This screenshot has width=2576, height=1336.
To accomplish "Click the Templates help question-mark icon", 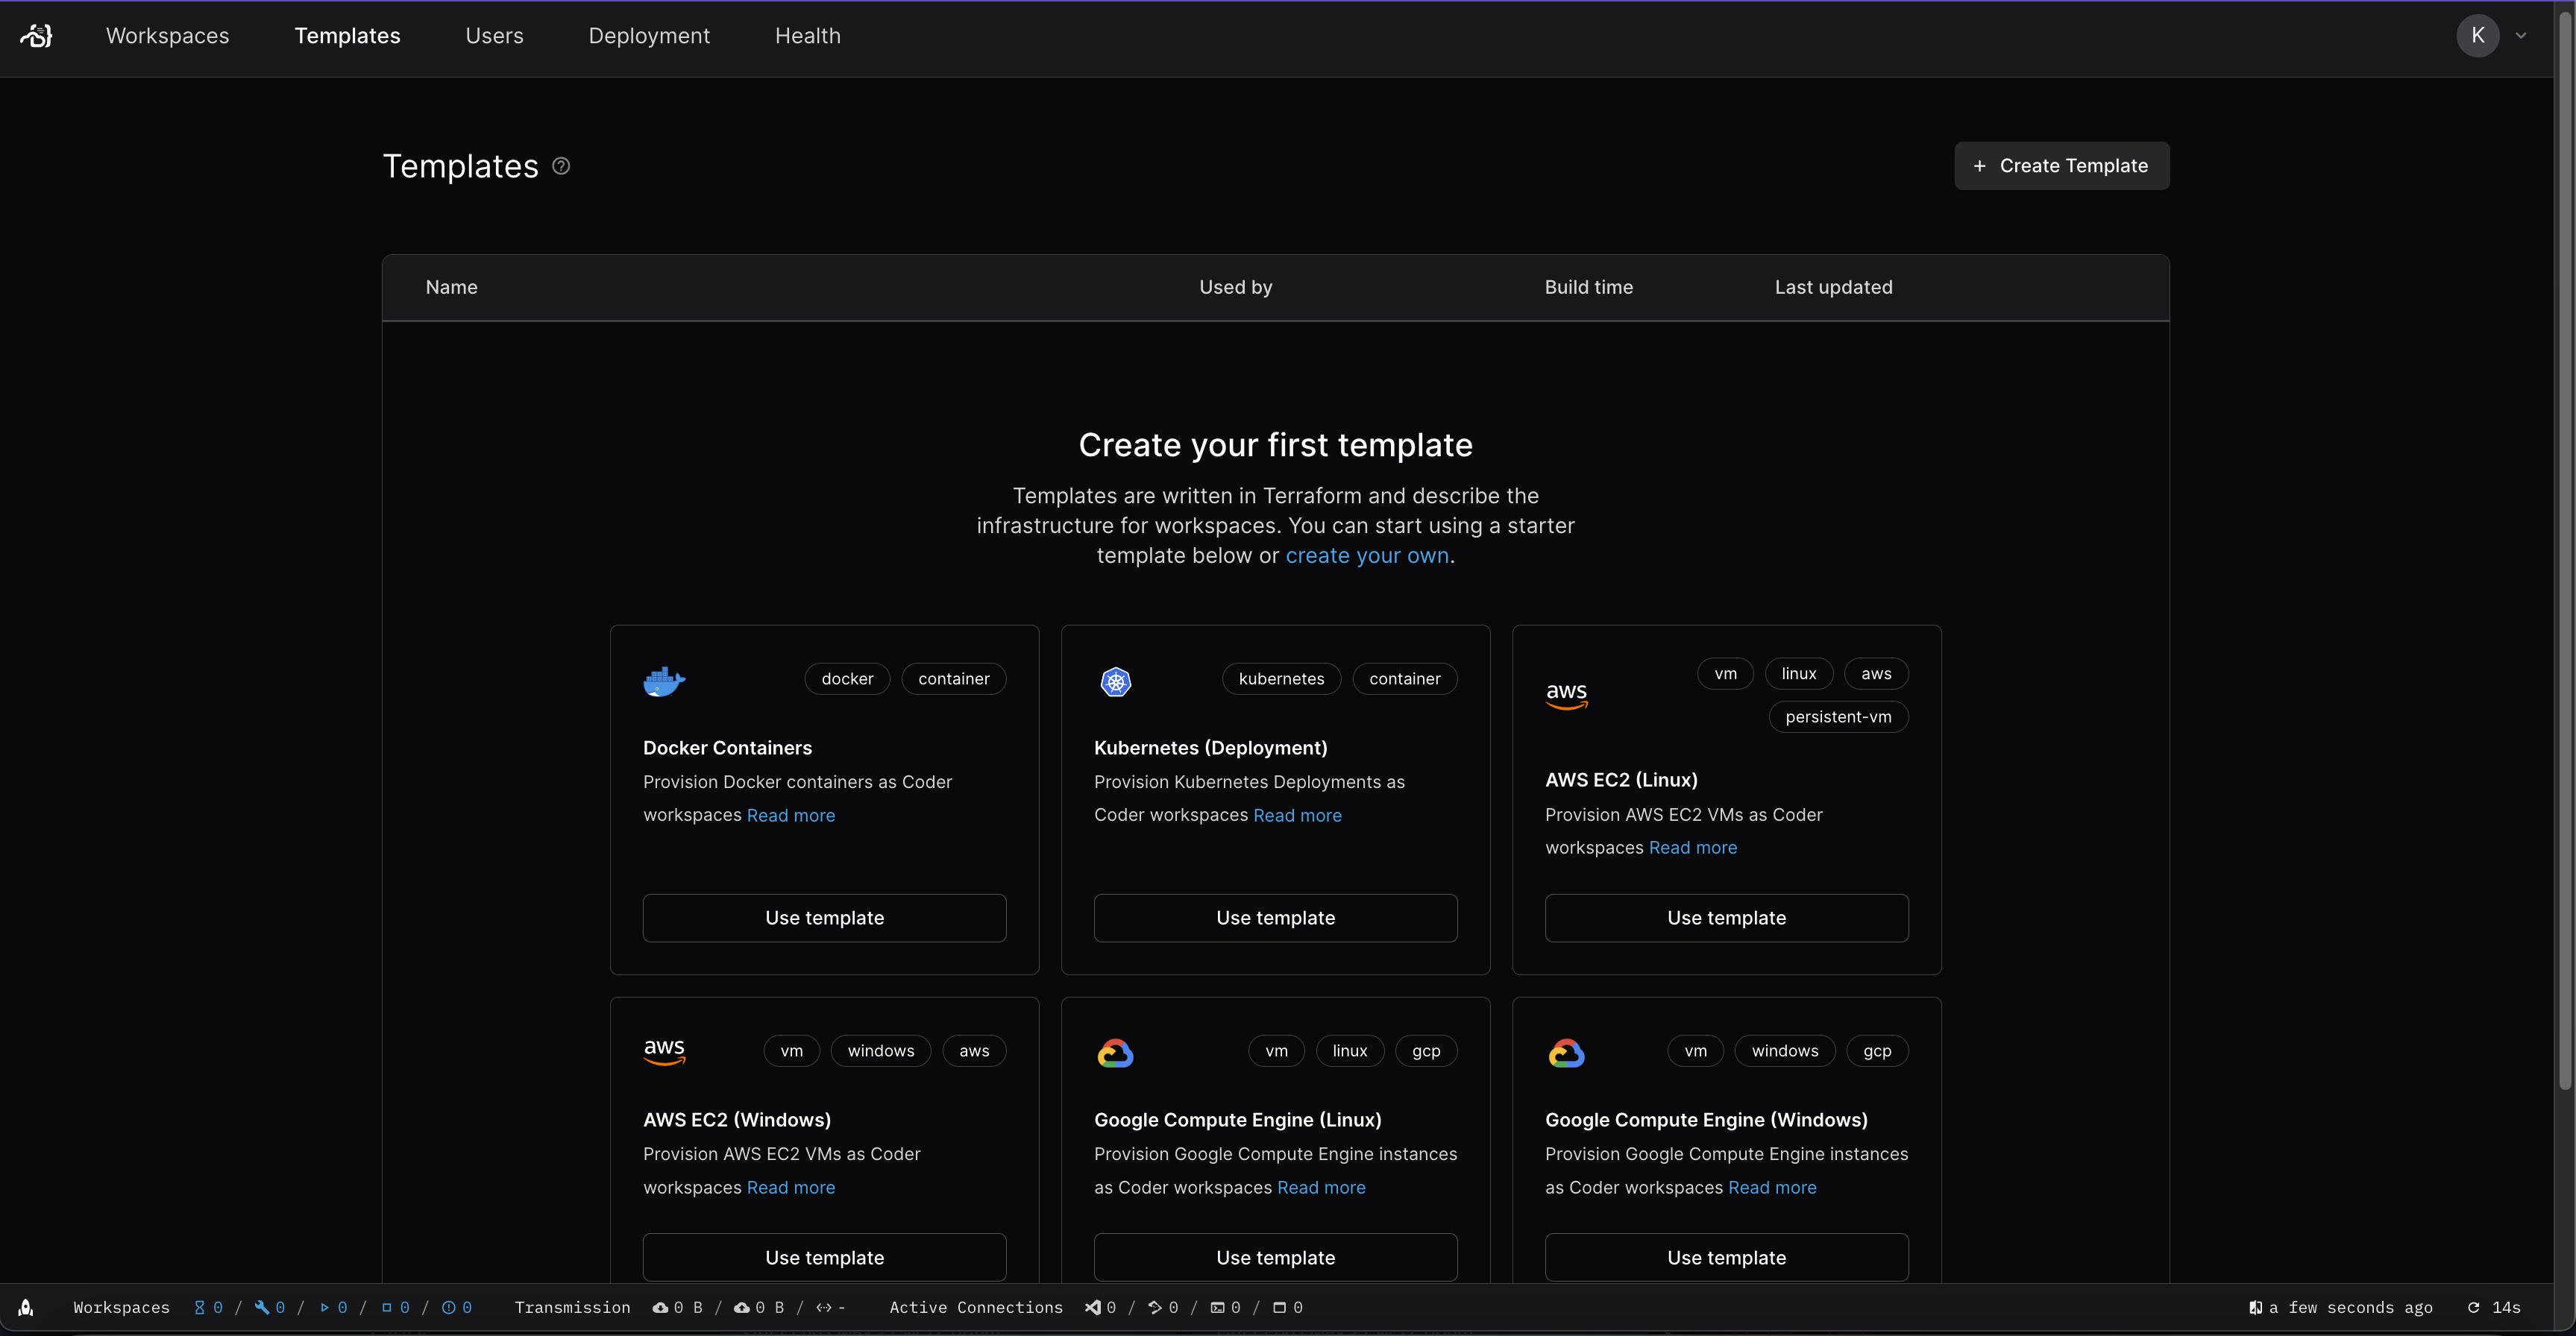I will click(x=561, y=166).
